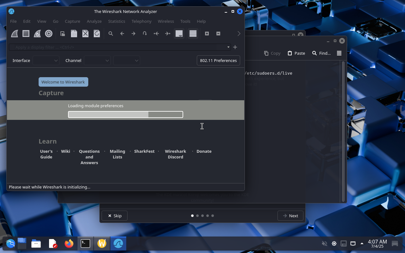Click Next in the KDE welcome window
This screenshot has height=253, width=405.
click(290, 216)
